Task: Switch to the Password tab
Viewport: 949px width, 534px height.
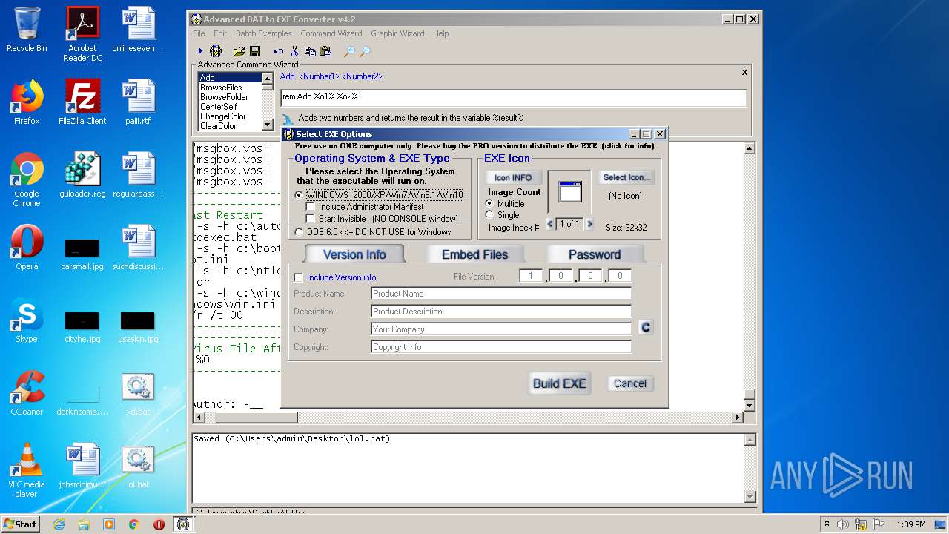Action: click(x=595, y=254)
